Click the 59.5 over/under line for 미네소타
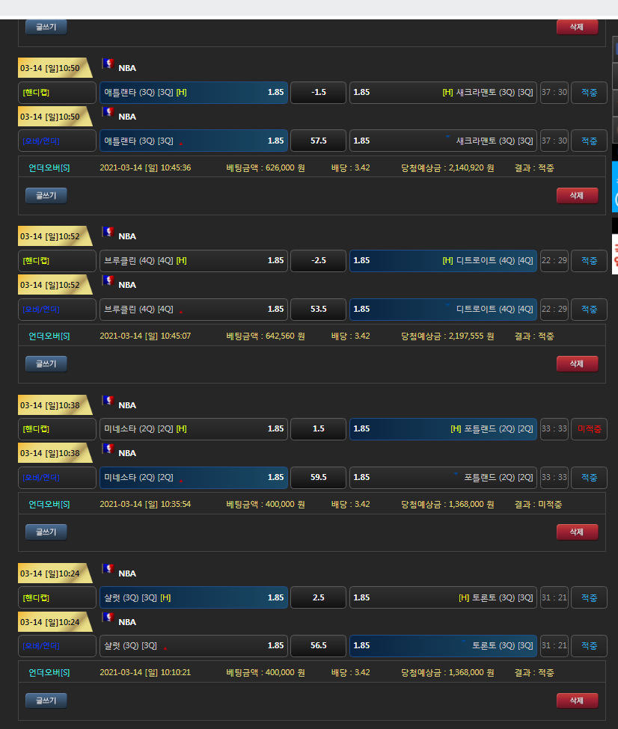Screen dimensions: 618x729 pyautogui.click(x=318, y=478)
